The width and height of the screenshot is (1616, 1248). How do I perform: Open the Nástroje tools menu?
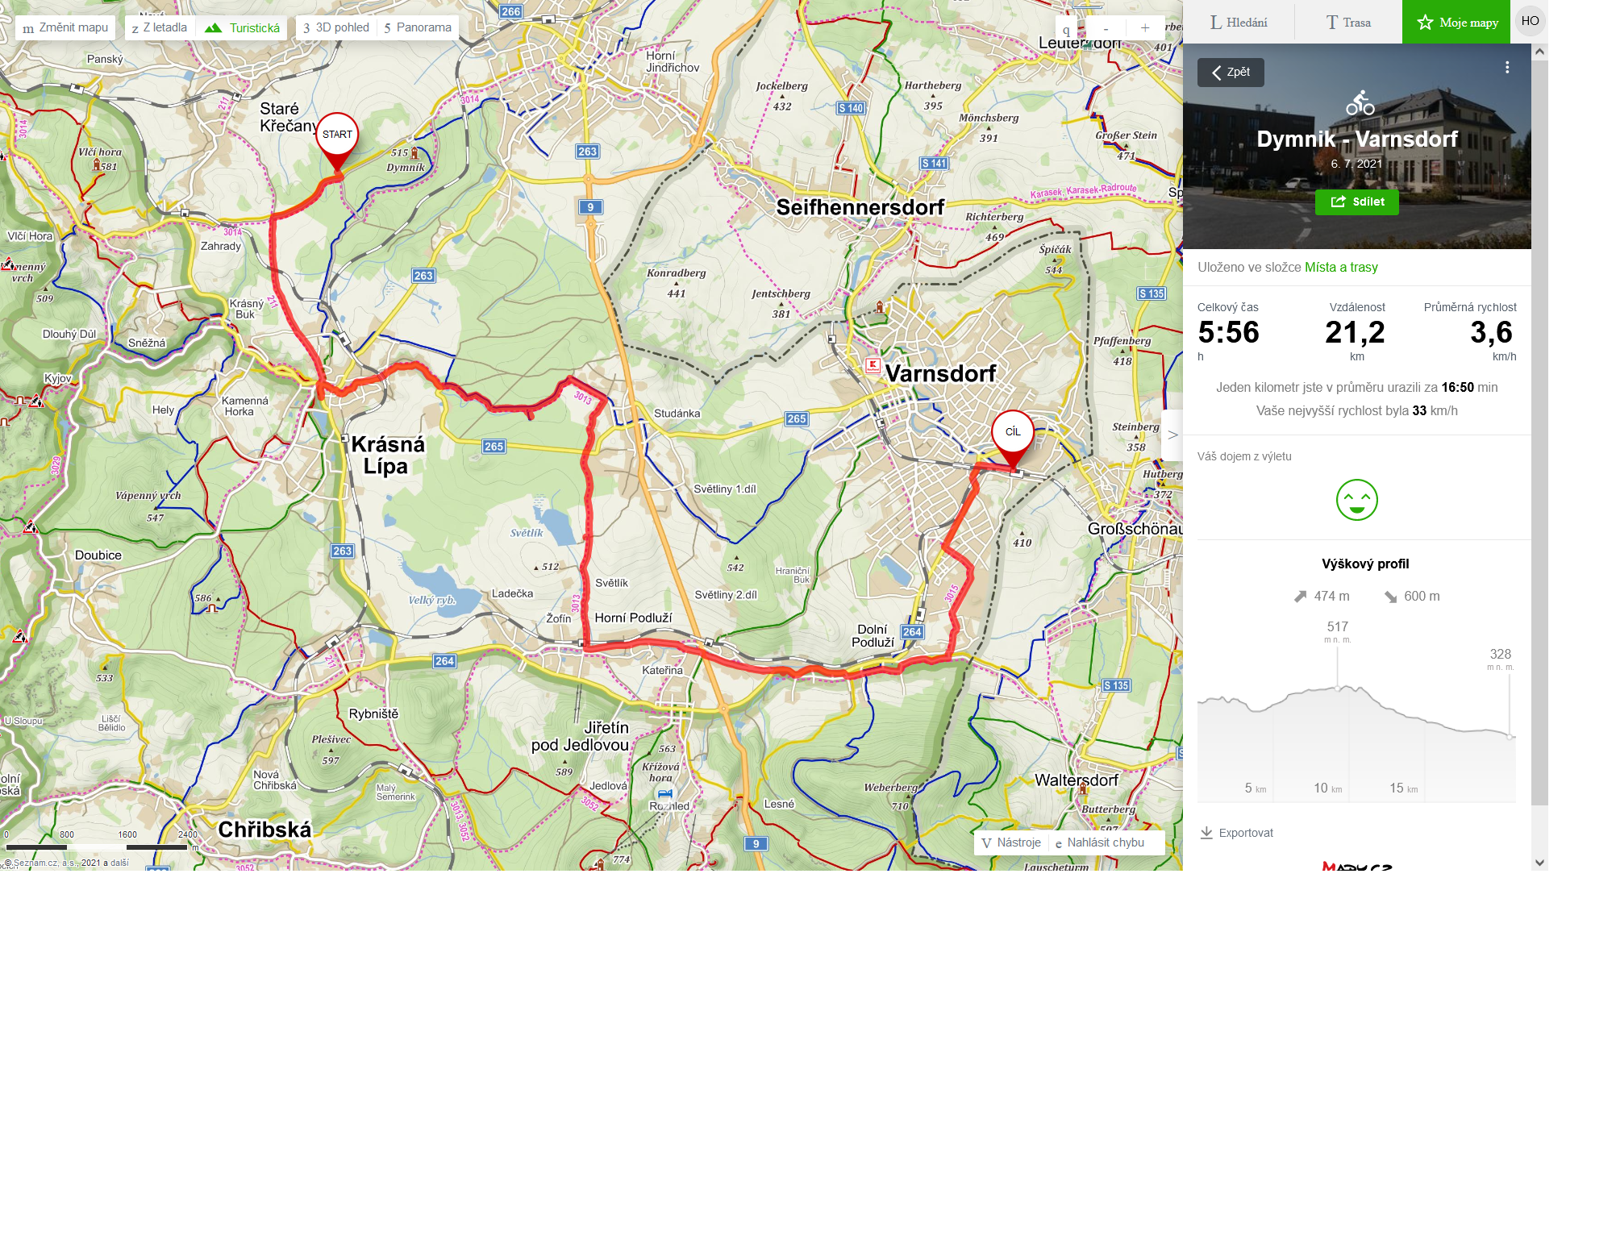tap(1011, 842)
